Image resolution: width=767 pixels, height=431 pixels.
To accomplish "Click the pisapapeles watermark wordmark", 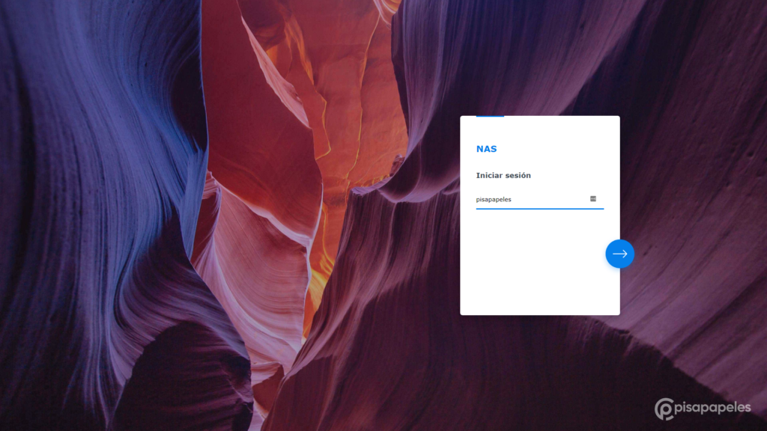I will pos(713,407).
